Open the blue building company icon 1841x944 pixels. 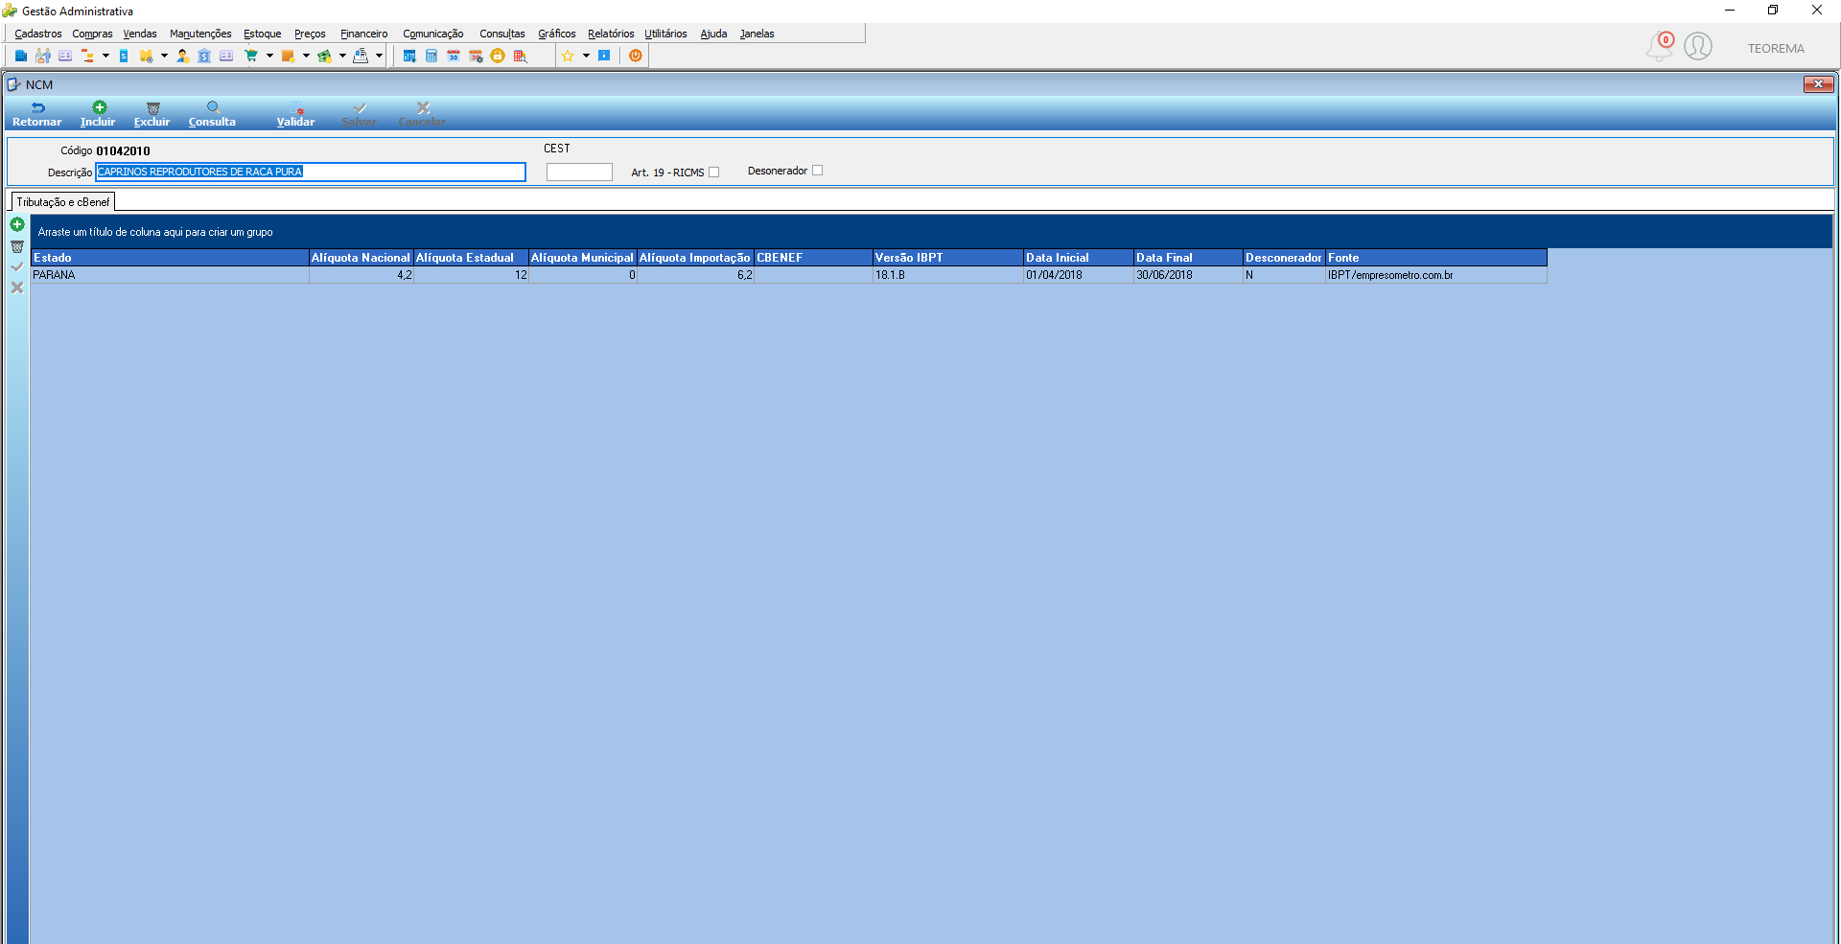coord(21,56)
